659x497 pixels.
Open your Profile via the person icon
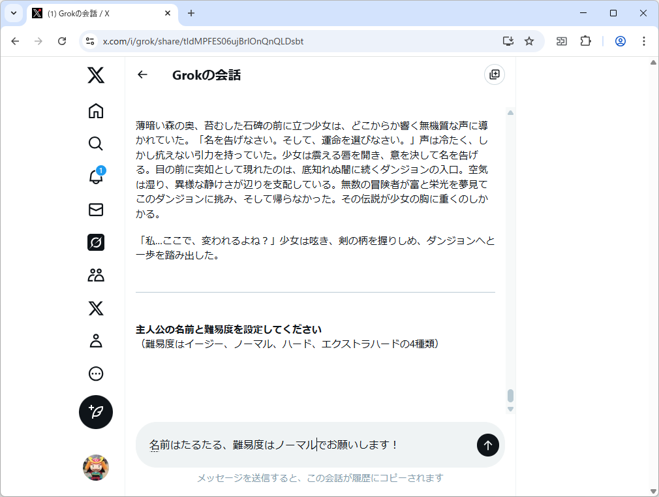click(x=95, y=340)
